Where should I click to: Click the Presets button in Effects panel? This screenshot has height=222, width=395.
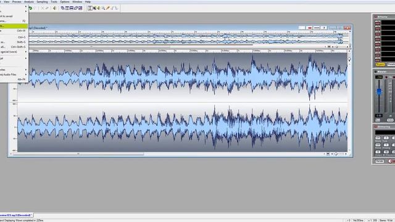pyautogui.click(x=391, y=64)
